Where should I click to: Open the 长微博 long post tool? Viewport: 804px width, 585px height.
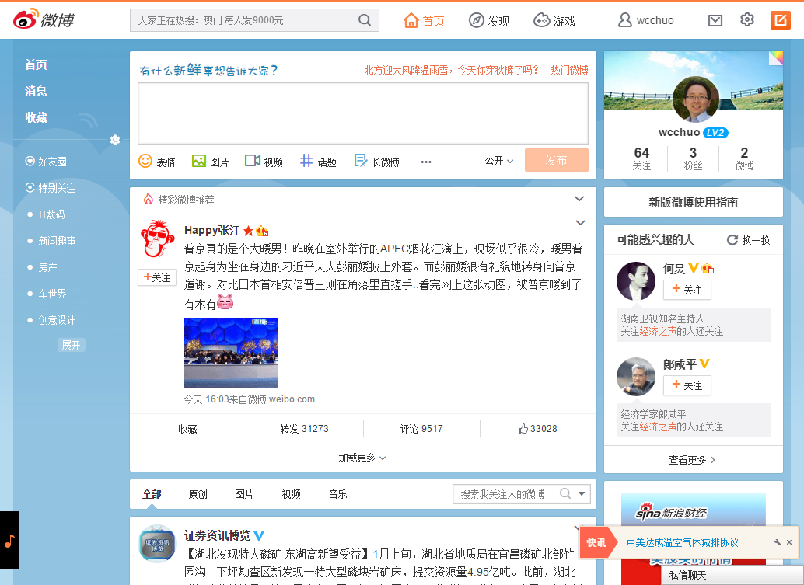(x=377, y=162)
